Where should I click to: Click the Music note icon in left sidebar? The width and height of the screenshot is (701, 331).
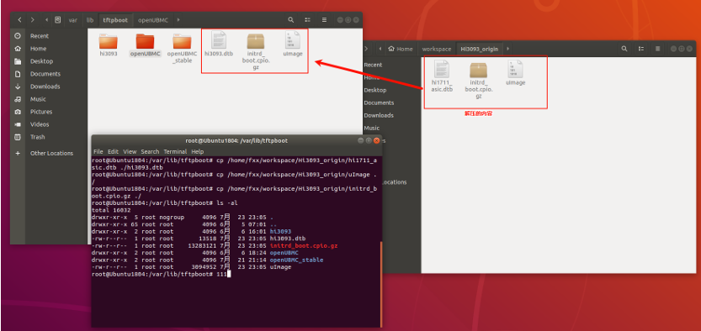18,99
